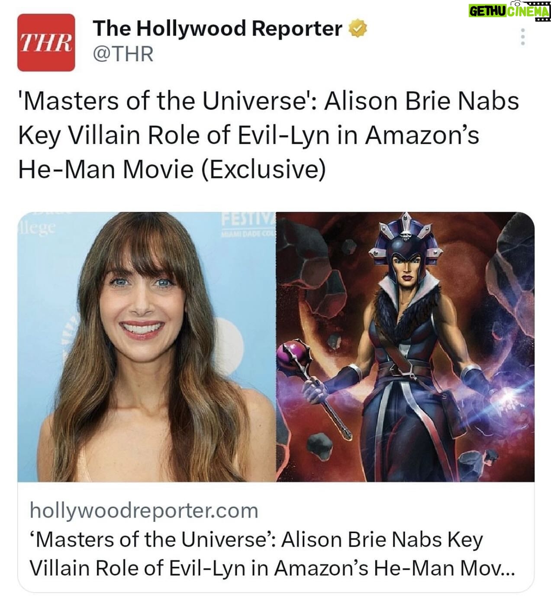The height and width of the screenshot is (599, 551).
Task: Open the three-dot more options menu
Action: click(523, 37)
